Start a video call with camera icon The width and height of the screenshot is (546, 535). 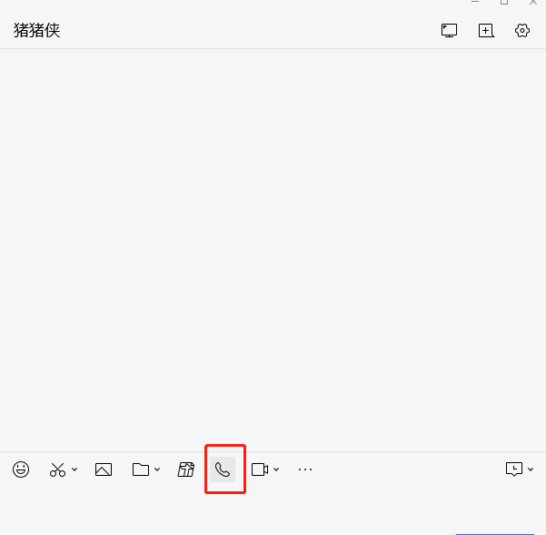260,469
